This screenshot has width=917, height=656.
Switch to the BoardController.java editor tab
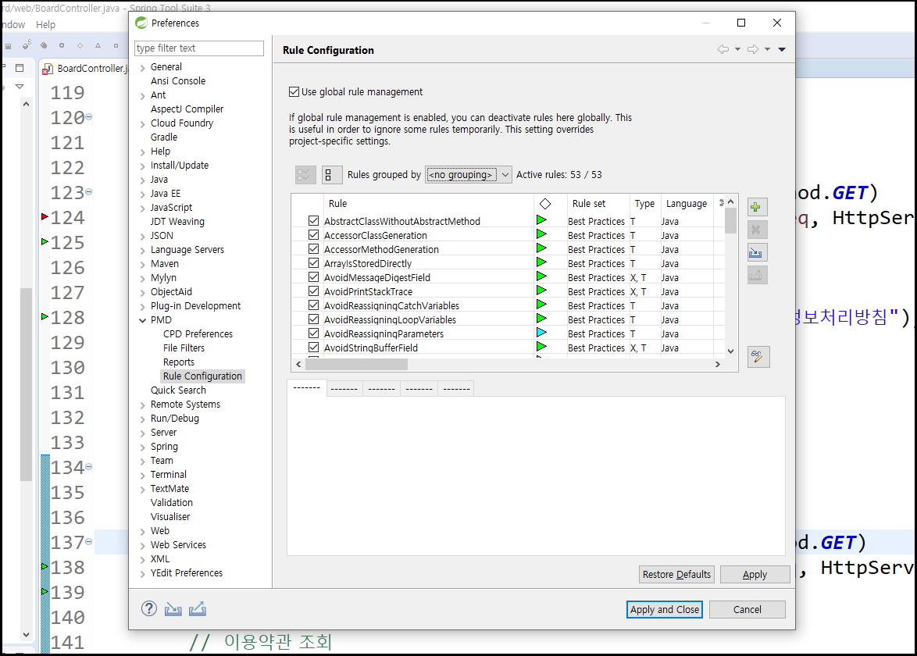pos(85,69)
